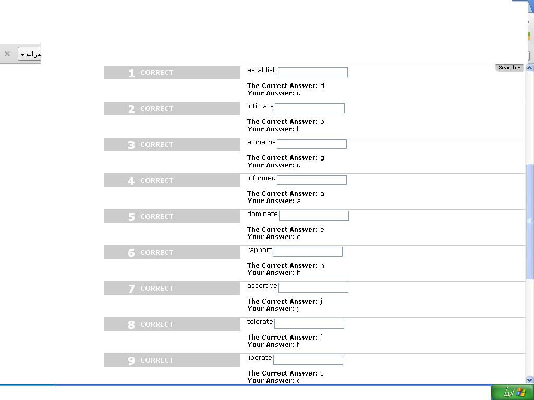Click the X close icon on the toolbar
This screenshot has height=400, width=534.
point(7,54)
